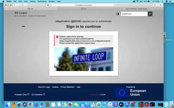Go forward with Safari's forward arrow

click(x=18, y=5)
